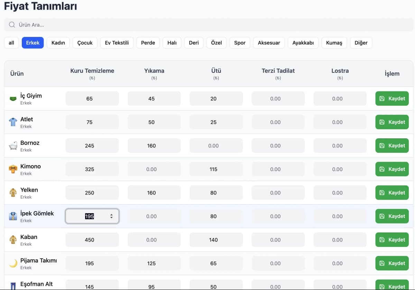This screenshot has width=415, height=290.
Task: Click Kaydet for the Kimono row
Action: [392, 169]
